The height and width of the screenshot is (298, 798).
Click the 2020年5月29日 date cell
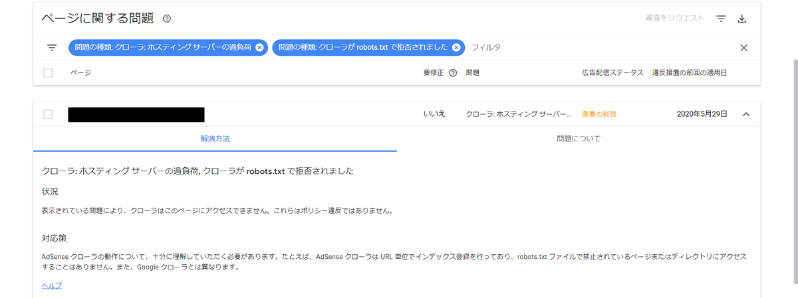(702, 114)
